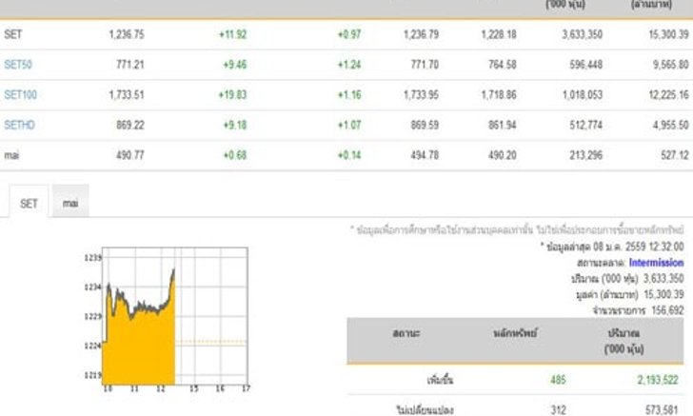Click advancing securities count 485

coord(558,380)
